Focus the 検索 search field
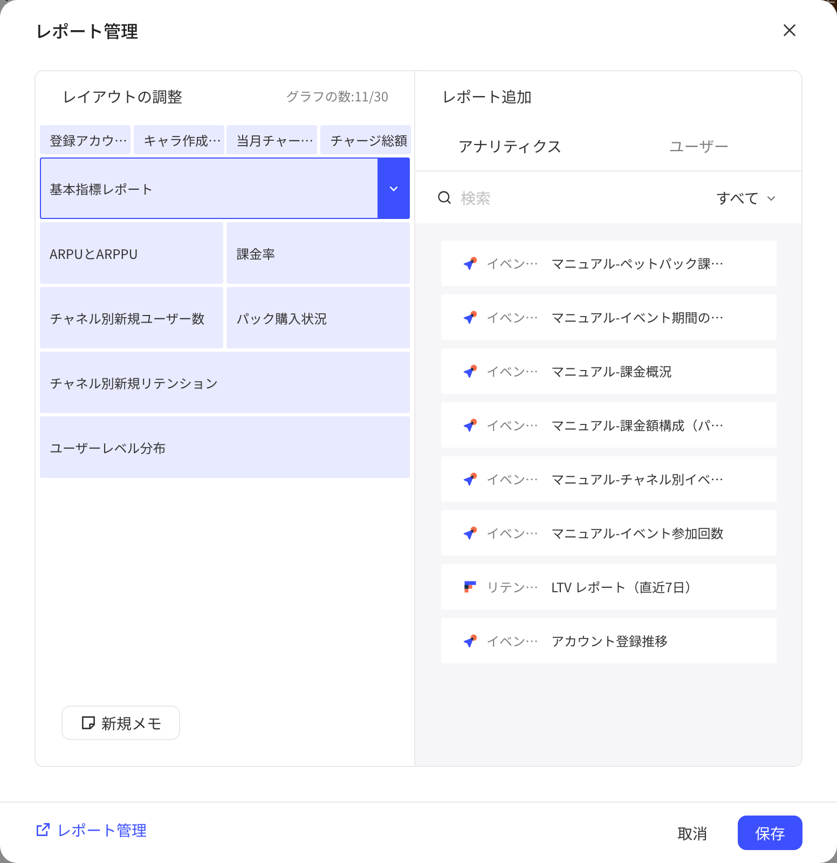837x863 pixels. tap(572, 198)
